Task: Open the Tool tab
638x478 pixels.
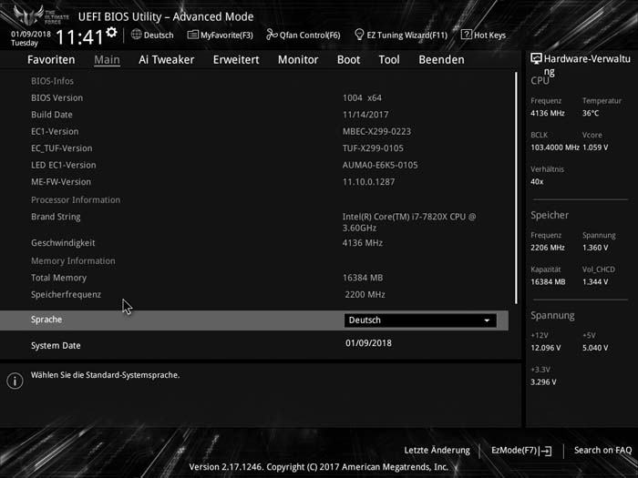Action: (x=389, y=60)
